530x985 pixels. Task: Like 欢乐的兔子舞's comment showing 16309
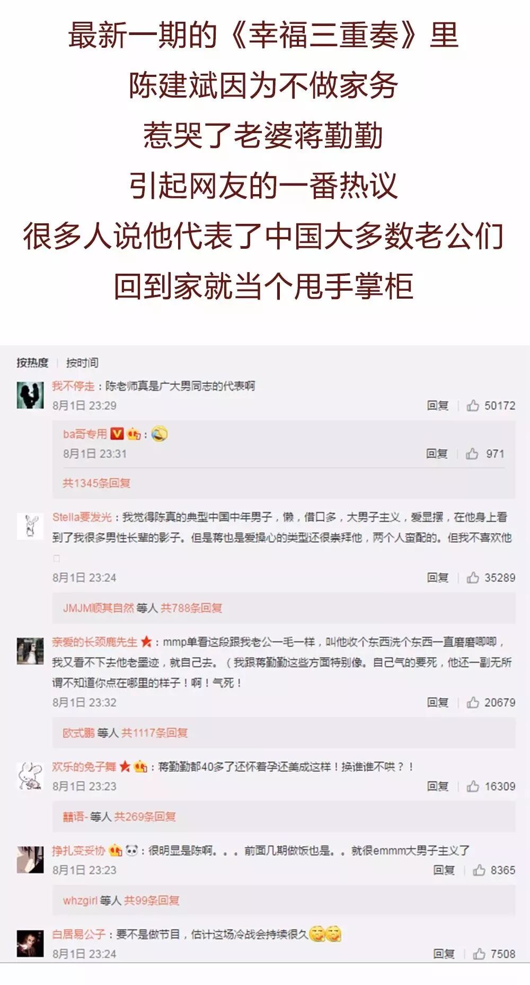472,786
